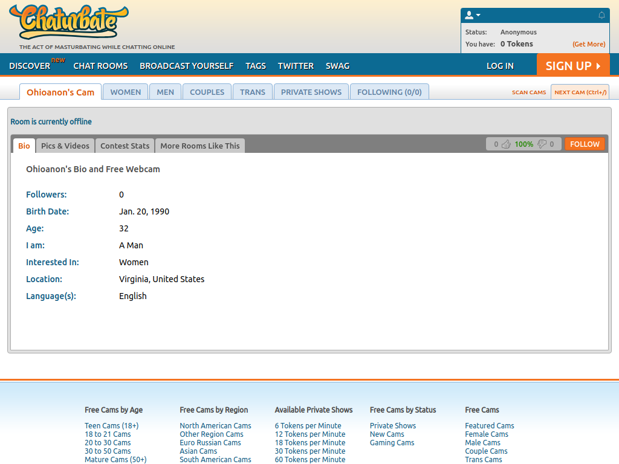Open New Cams link
Screen dimensions: 619x464
pos(387,434)
